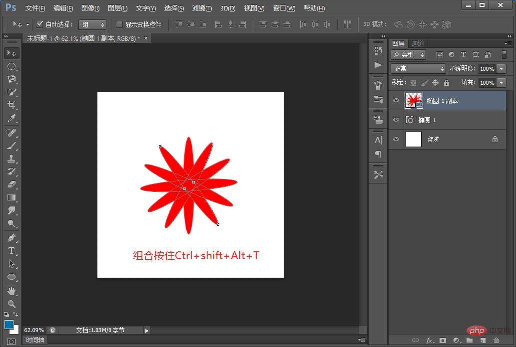Select the Eraser tool
Viewport: 516px width, 347px height.
(11, 184)
